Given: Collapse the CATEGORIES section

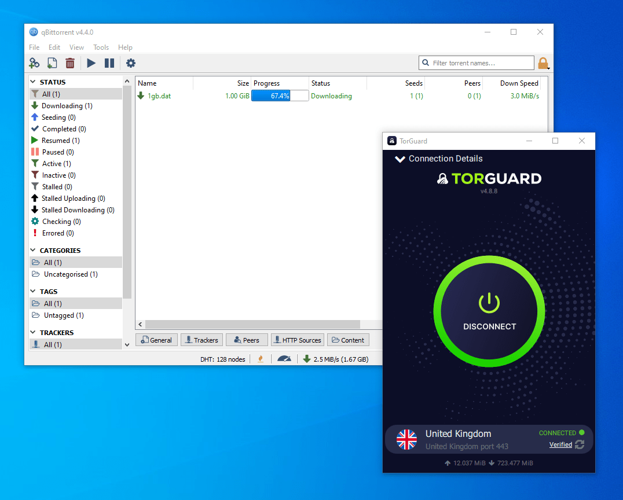Looking at the screenshot, I should click(33, 250).
